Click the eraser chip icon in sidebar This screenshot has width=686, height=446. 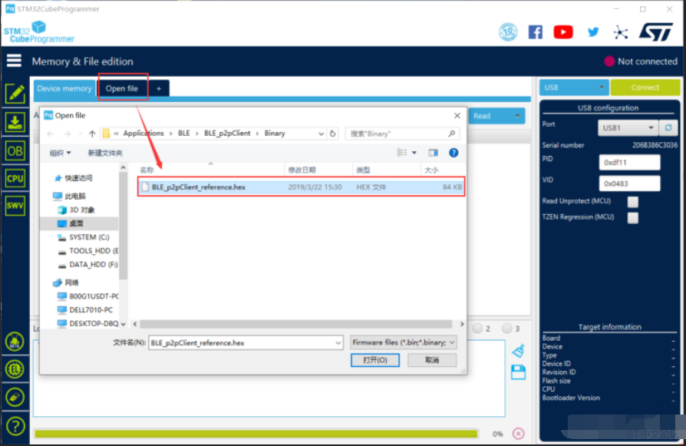pyautogui.click(x=15, y=398)
